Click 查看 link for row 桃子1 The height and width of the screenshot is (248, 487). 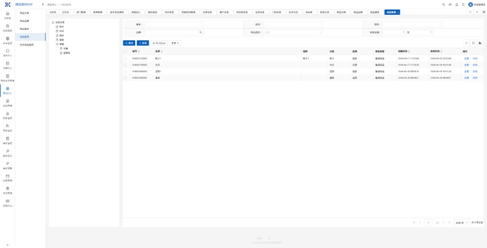coord(466,58)
